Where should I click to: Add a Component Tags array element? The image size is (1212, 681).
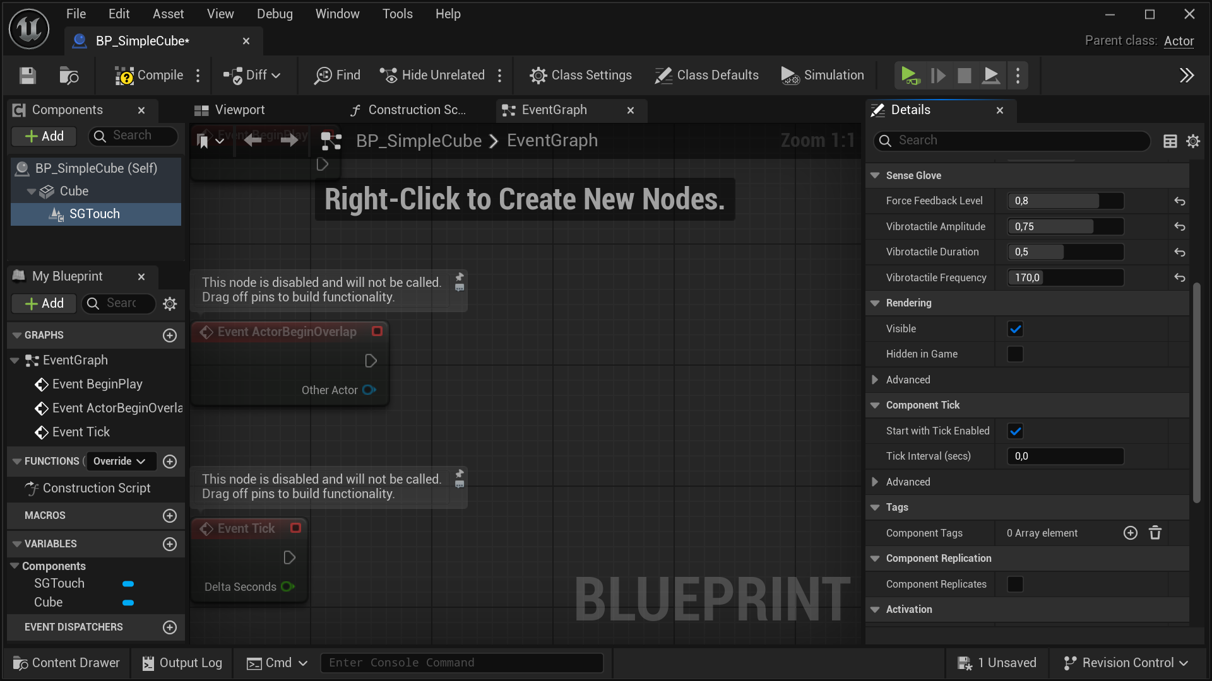point(1130,533)
